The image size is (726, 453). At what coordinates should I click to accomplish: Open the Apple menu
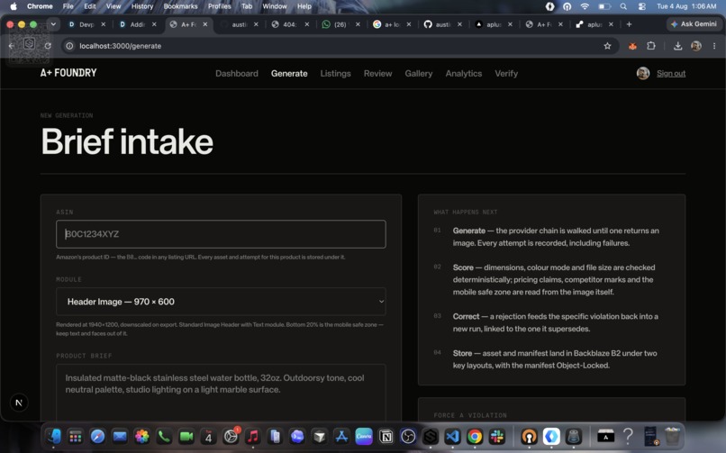[14, 6]
